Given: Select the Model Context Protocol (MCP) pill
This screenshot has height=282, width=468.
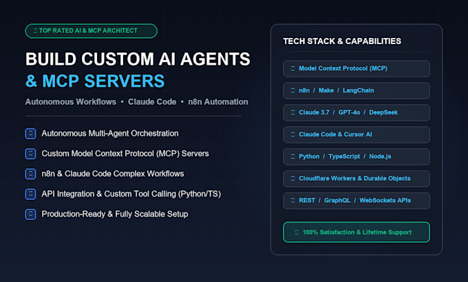Looking at the screenshot, I should tap(357, 69).
